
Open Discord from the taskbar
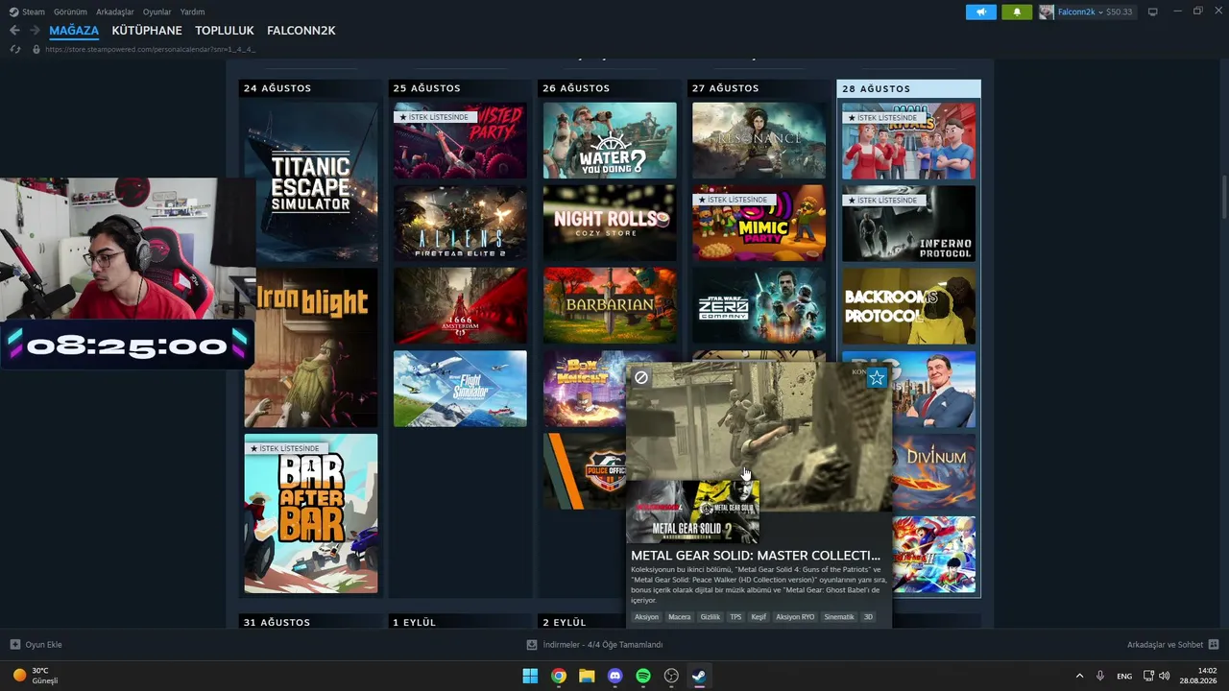click(x=615, y=676)
